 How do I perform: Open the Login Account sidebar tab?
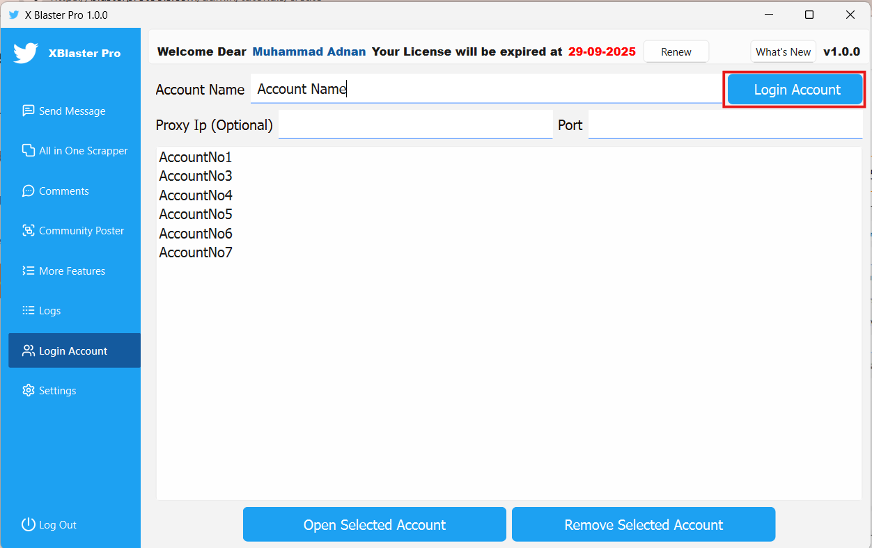pos(74,350)
